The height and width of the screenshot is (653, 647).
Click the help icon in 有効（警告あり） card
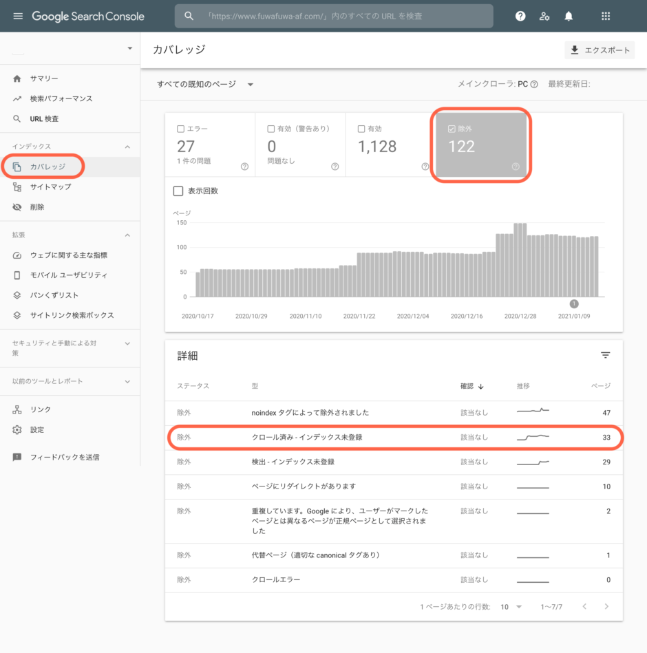click(335, 167)
